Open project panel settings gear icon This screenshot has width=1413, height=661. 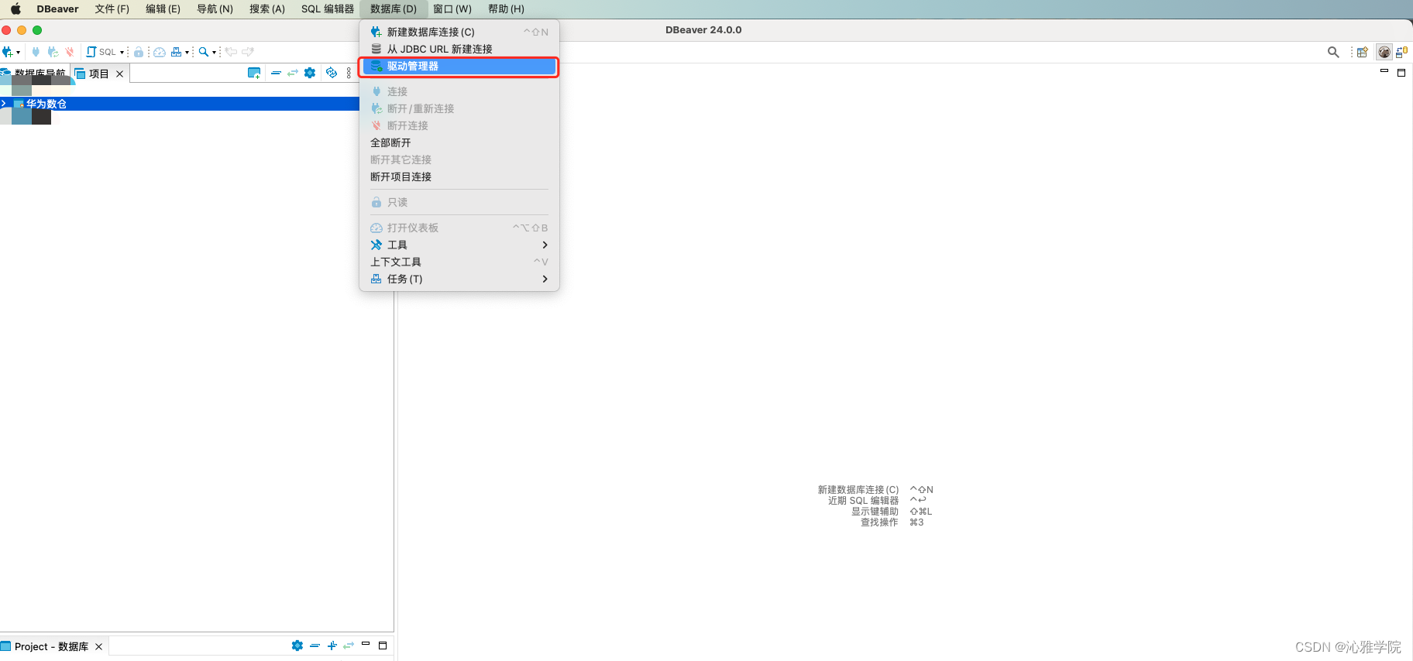[x=297, y=646]
